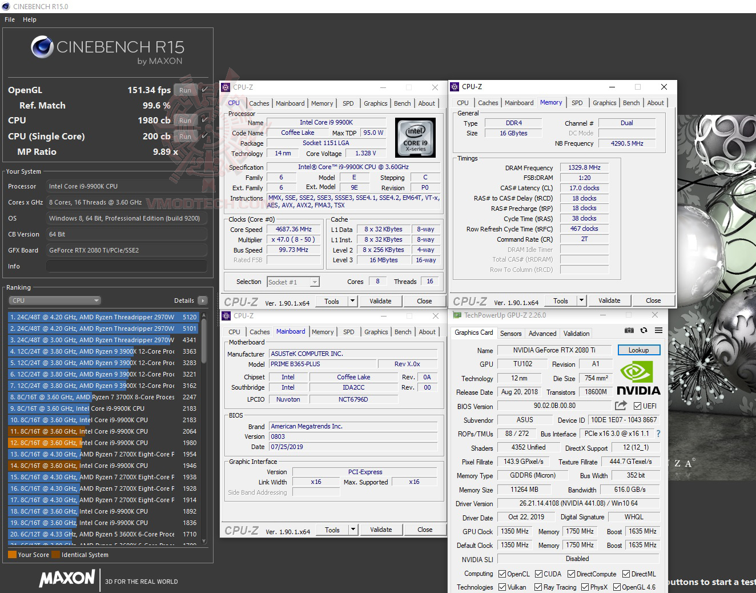The height and width of the screenshot is (593, 756).
Task: Open the Help menu in Cinebench
Action: click(x=30, y=19)
